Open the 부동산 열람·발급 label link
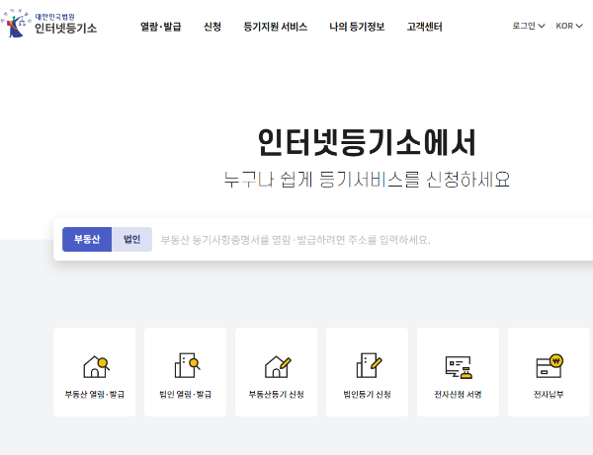This screenshot has width=593, height=455. (x=95, y=395)
